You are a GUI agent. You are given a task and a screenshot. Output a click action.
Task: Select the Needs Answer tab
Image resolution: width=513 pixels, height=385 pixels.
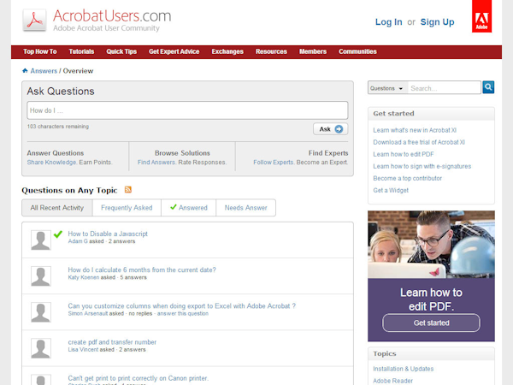click(x=245, y=208)
